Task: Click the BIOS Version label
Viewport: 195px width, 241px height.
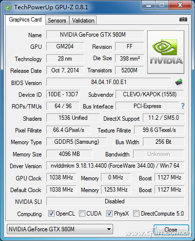Action: point(26,83)
